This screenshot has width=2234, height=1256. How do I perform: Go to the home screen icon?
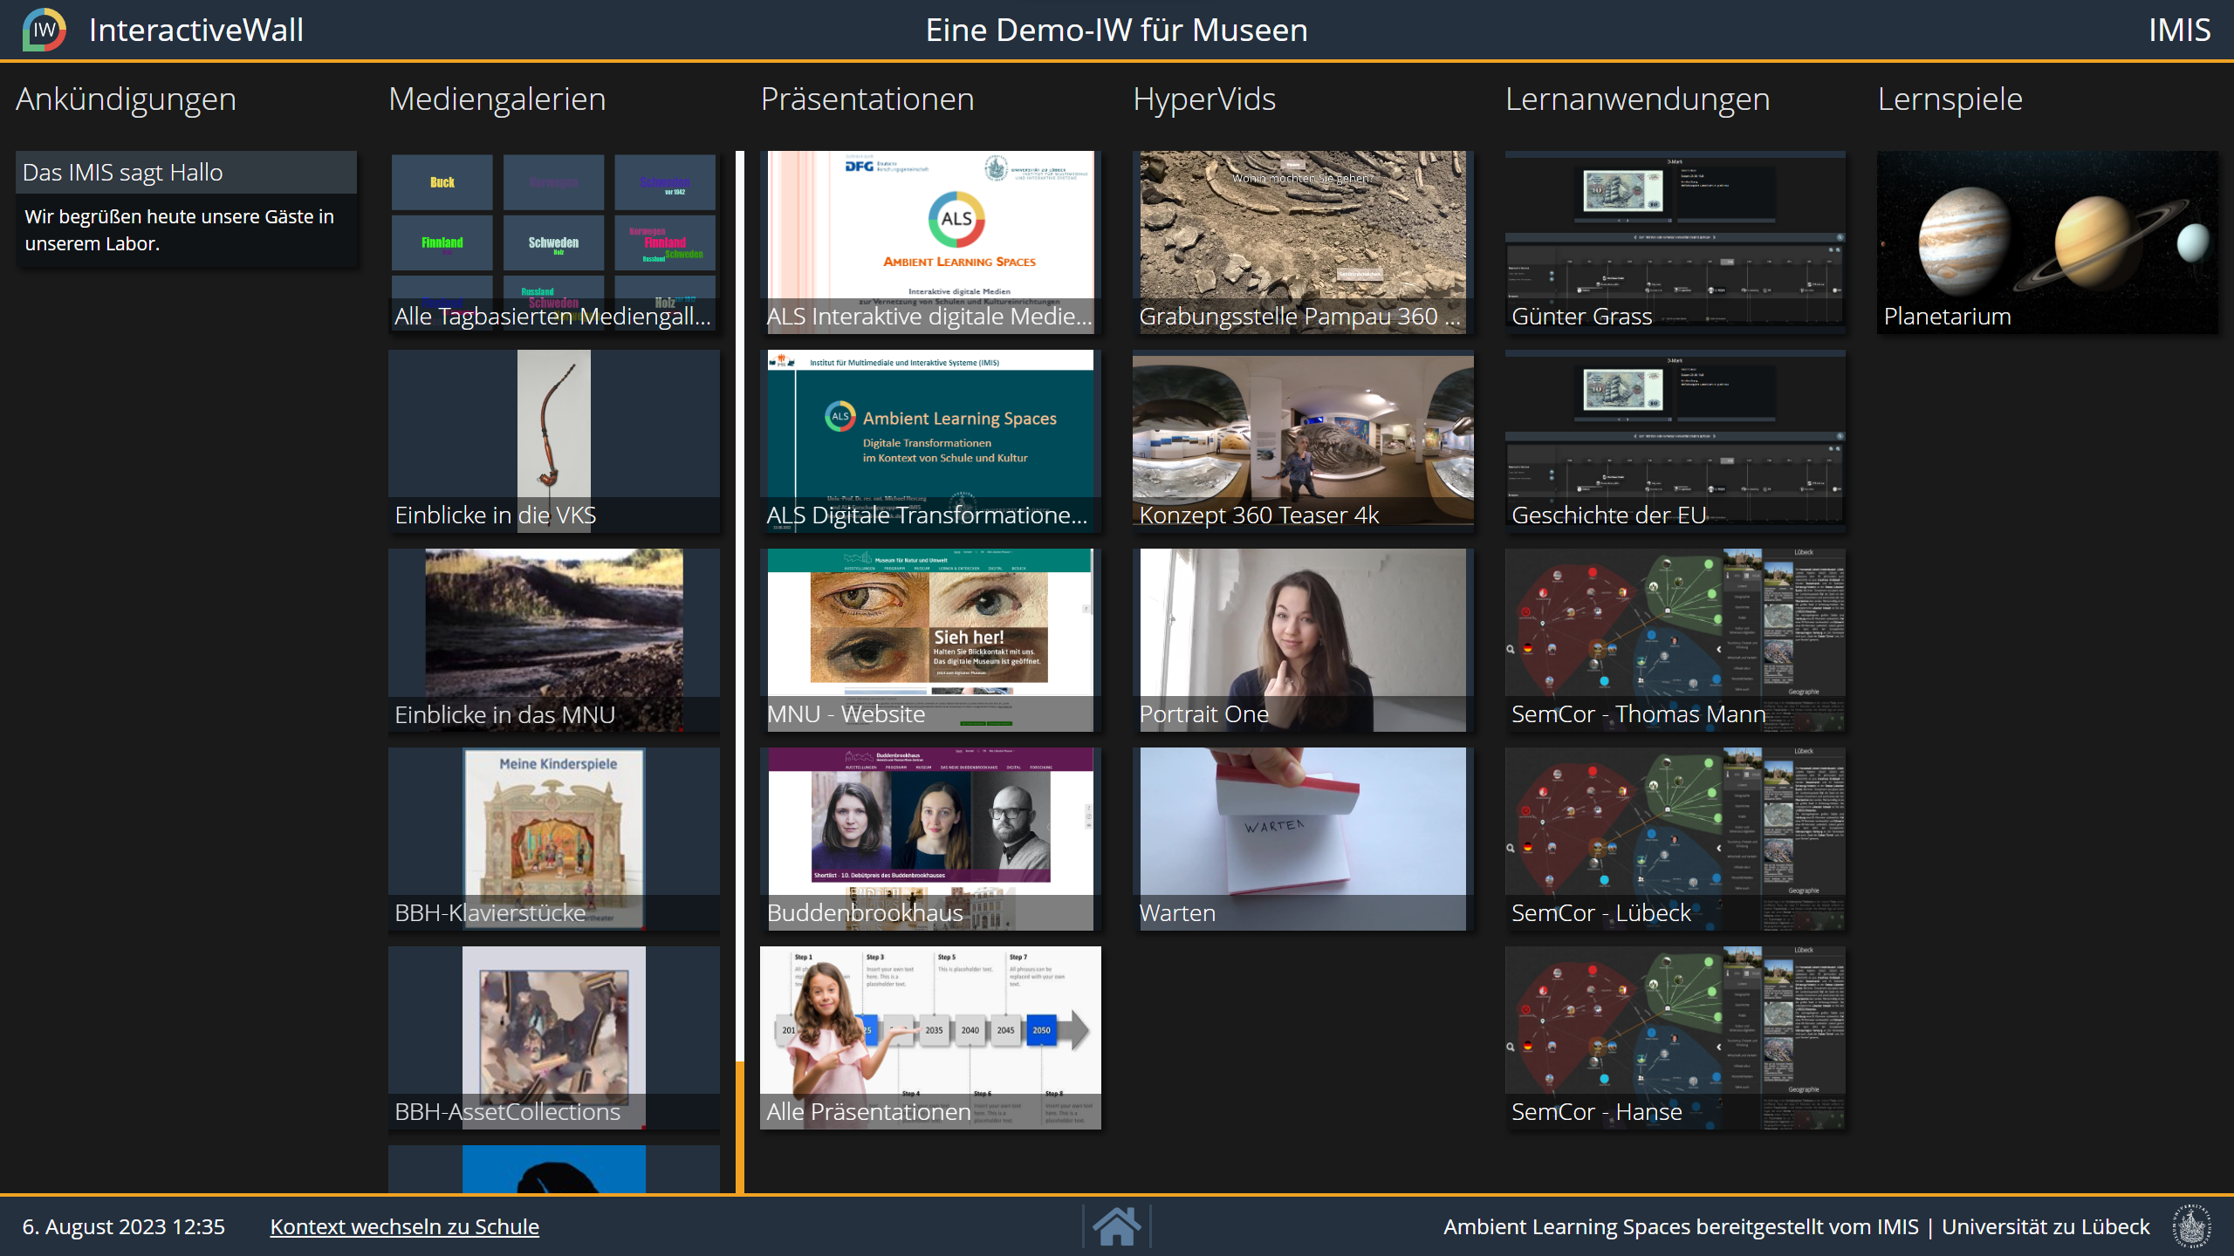pyautogui.click(x=1116, y=1226)
